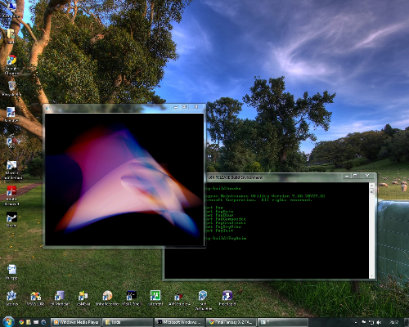
Task: Switch to the Final Fantasy X-2 Chrome taskbar button
Action: pyautogui.click(x=231, y=322)
